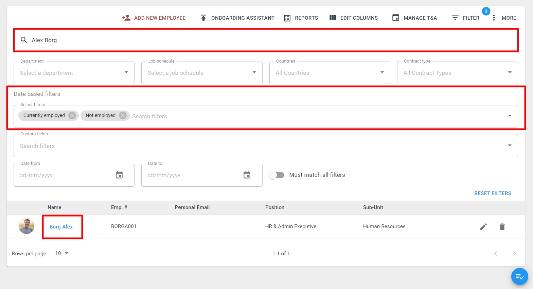Click Add New Employee button label
The image size is (533, 289).
[x=160, y=18]
